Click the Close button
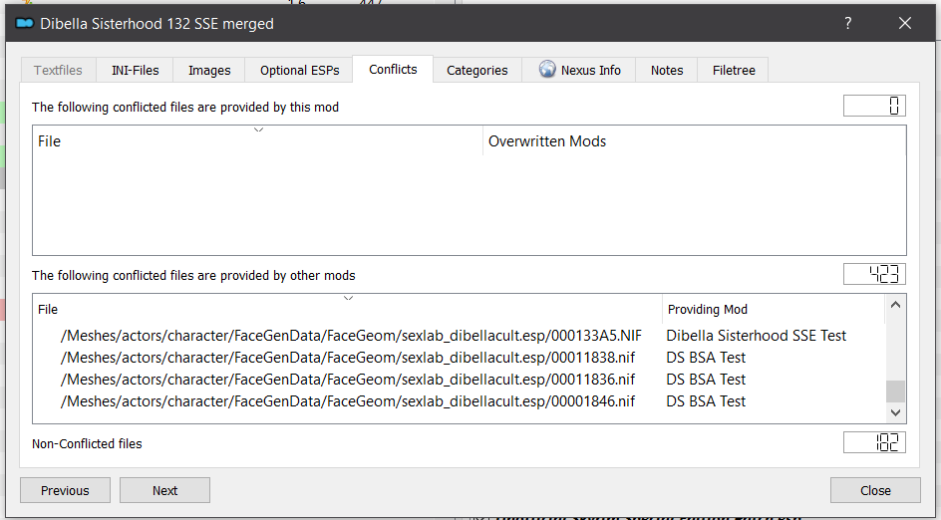Viewport: 941px width, 520px height. click(x=875, y=490)
